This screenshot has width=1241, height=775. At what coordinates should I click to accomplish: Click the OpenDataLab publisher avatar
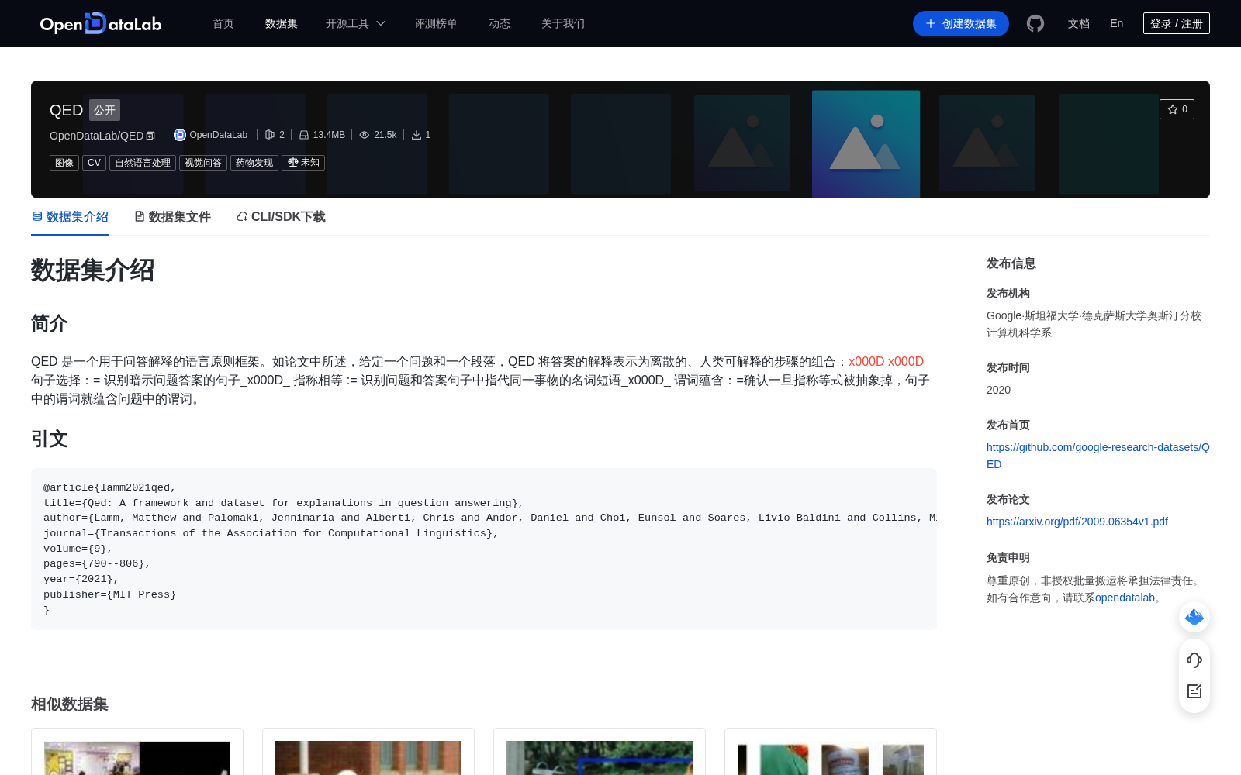180,135
